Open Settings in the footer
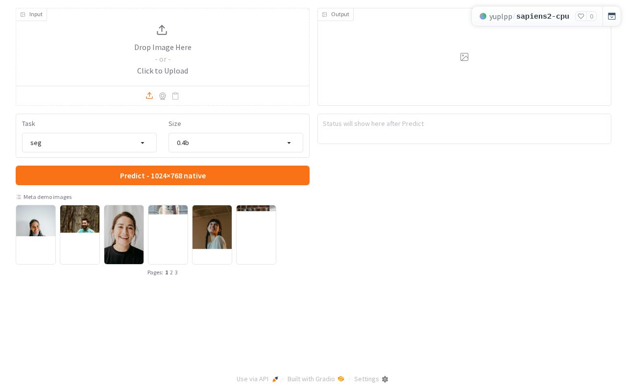Viewport: 627px width, 392px height. [366, 379]
